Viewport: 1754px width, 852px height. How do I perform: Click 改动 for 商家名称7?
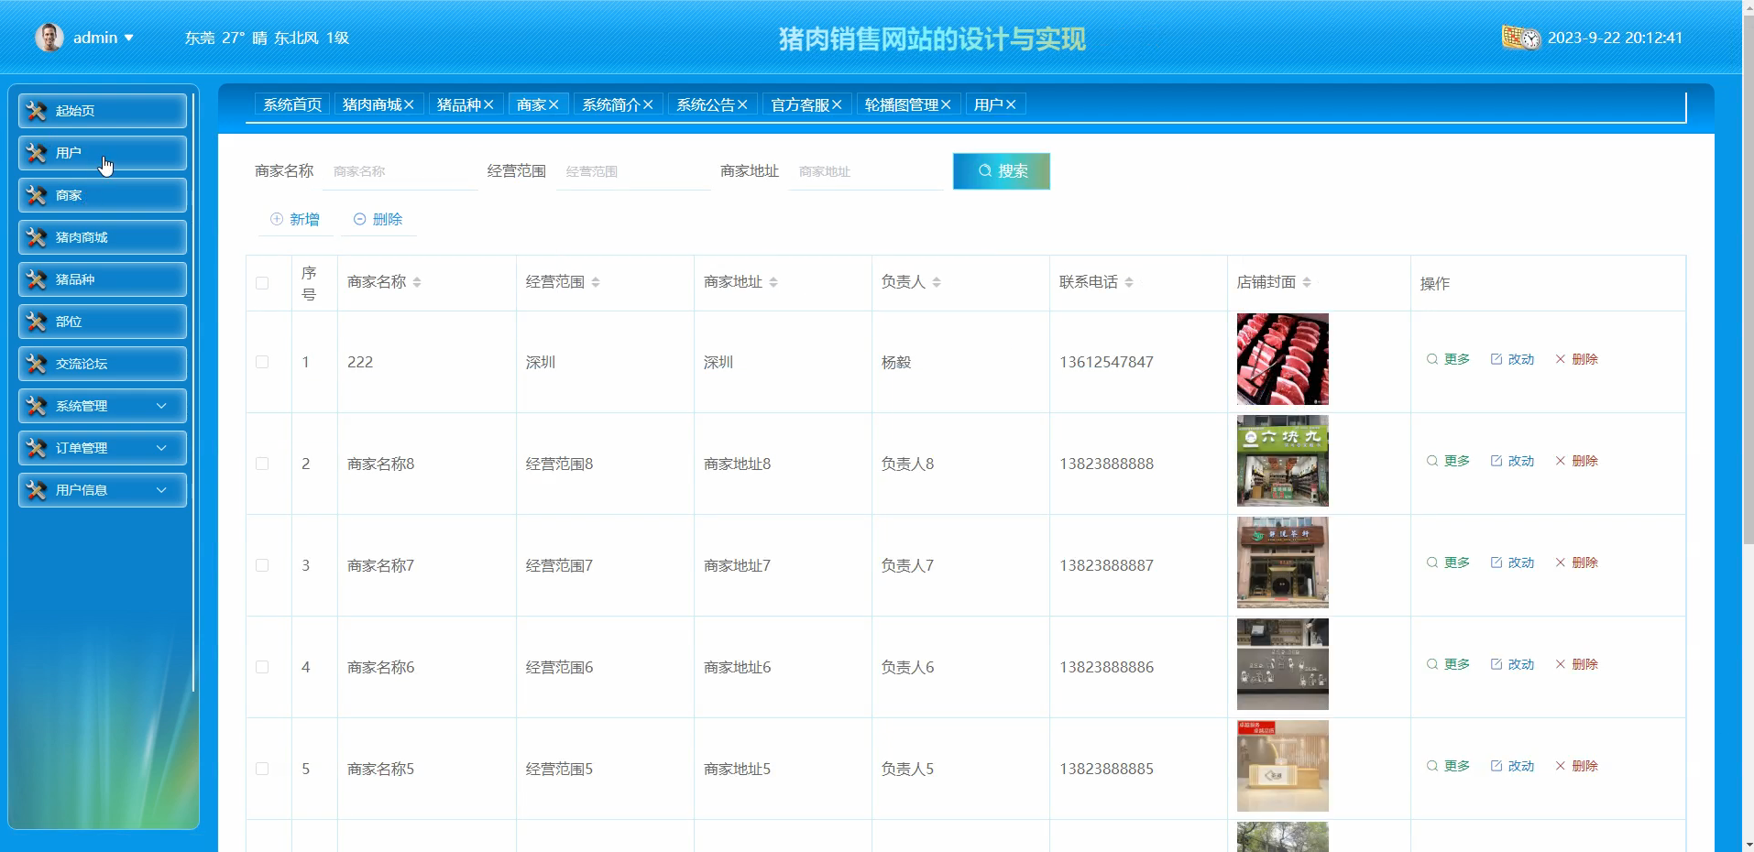click(x=1513, y=563)
